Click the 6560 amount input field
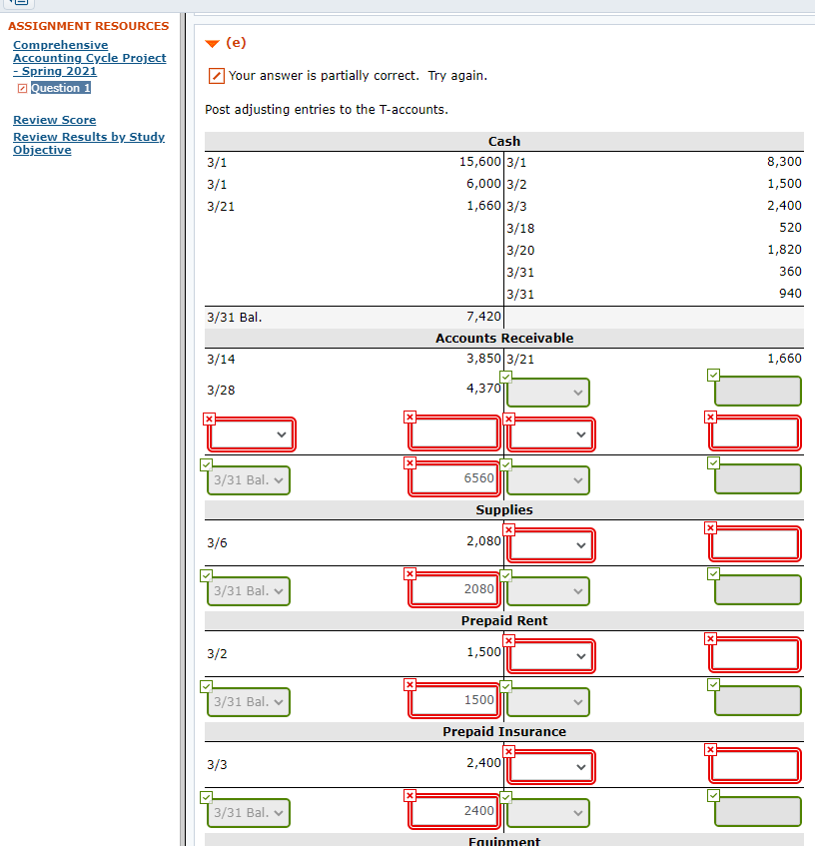 click(454, 479)
